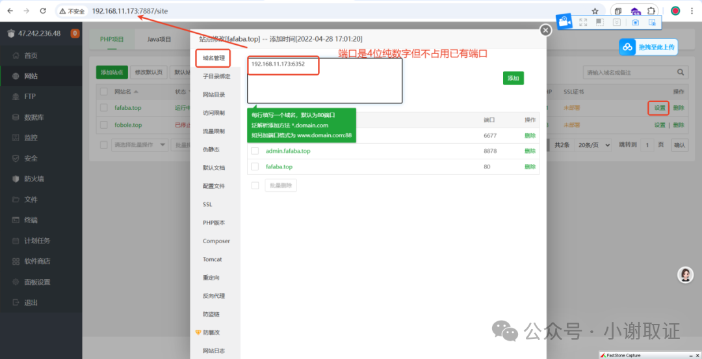Click the domain entry text area

(x=324, y=81)
